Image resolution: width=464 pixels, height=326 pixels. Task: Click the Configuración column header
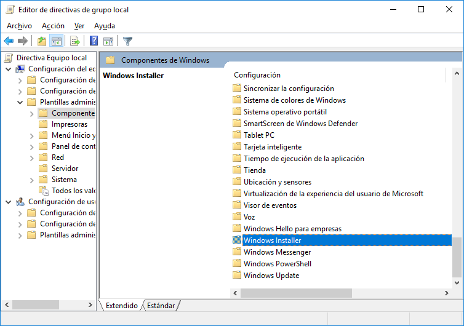257,75
